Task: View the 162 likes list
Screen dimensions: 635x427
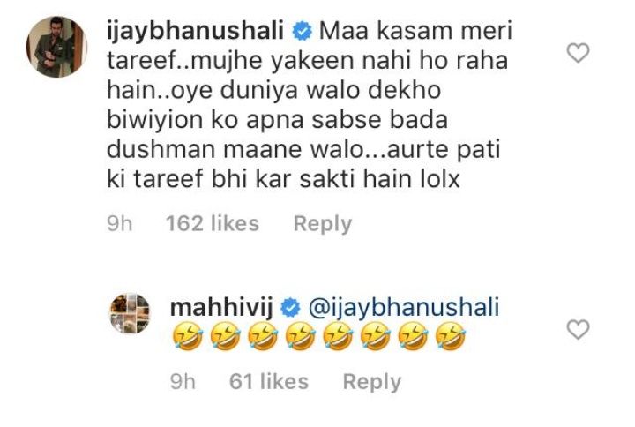Action: click(x=213, y=223)
